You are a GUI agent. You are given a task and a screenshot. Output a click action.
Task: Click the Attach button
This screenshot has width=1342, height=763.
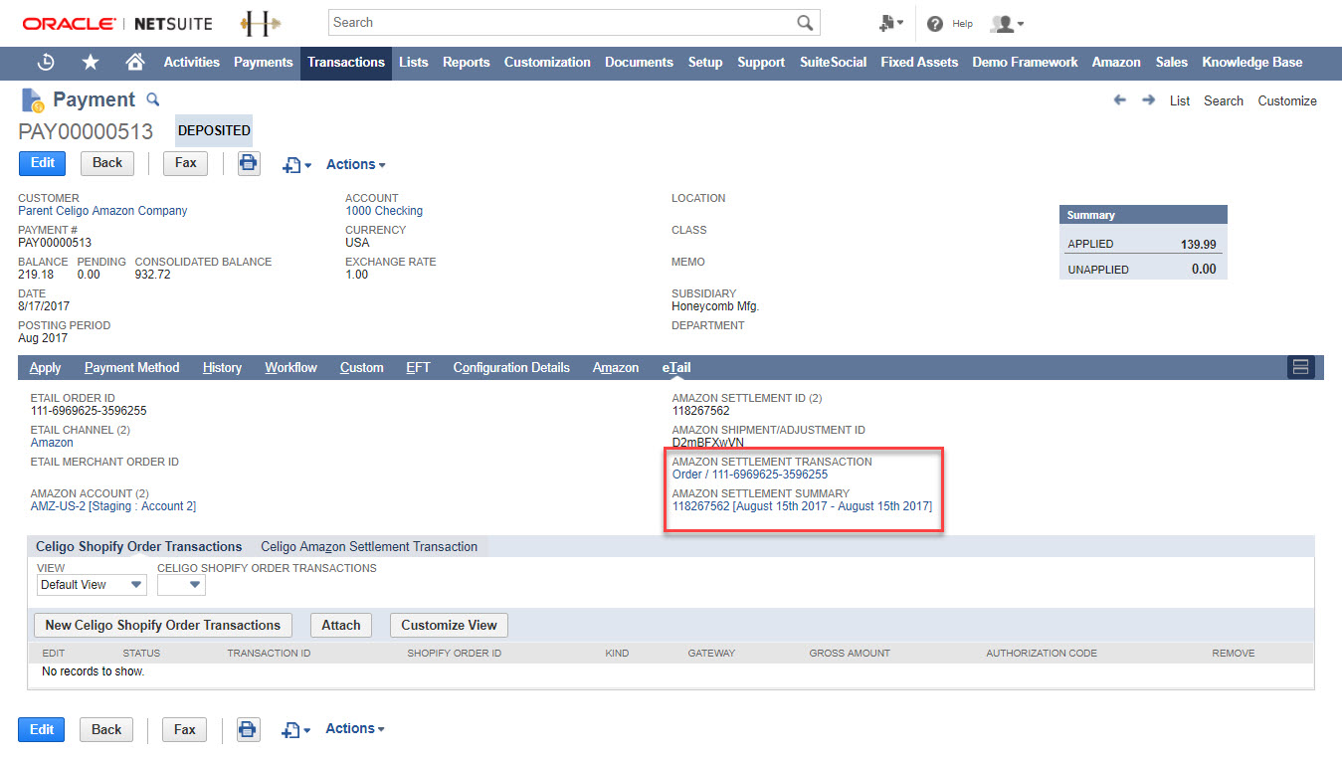coord(341,625)
